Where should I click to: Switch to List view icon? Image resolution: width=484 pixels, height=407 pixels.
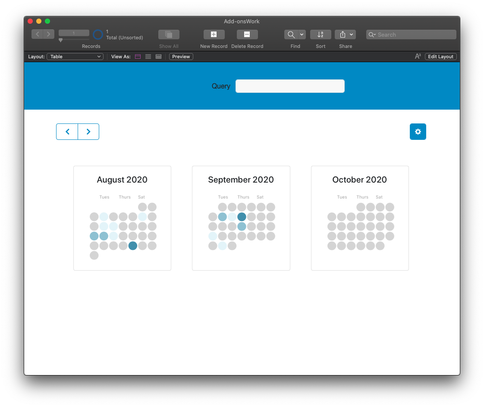[x=148, y=57]
